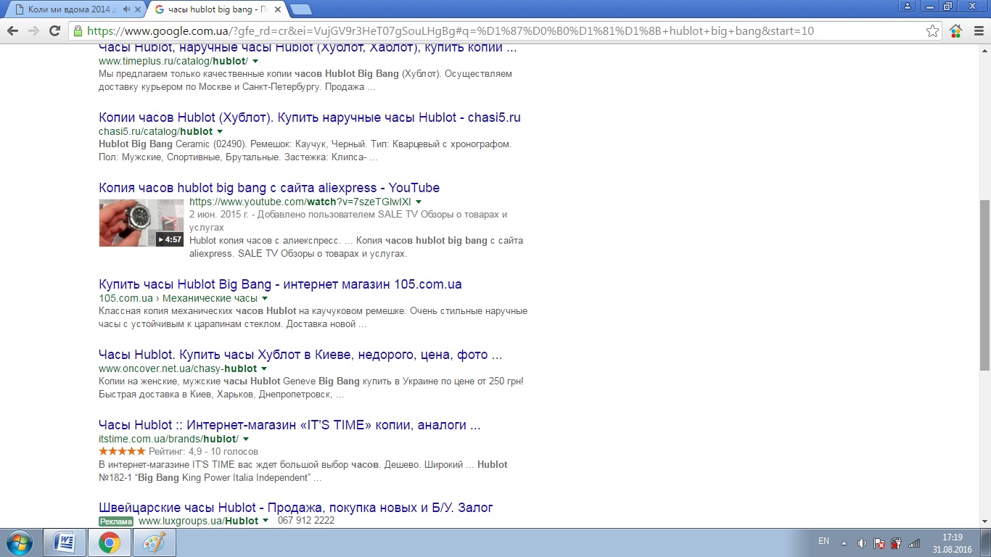Image resolution: width=991 pixels, height=557 pixels.
Task: Expand dropdown arrow after timeplus.ru URL
Action: (x=255, y=62)
